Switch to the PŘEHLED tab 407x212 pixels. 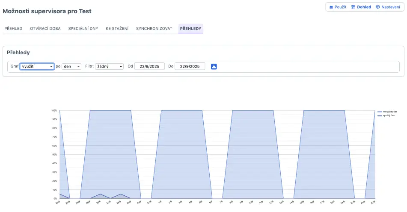pos(13,29)
